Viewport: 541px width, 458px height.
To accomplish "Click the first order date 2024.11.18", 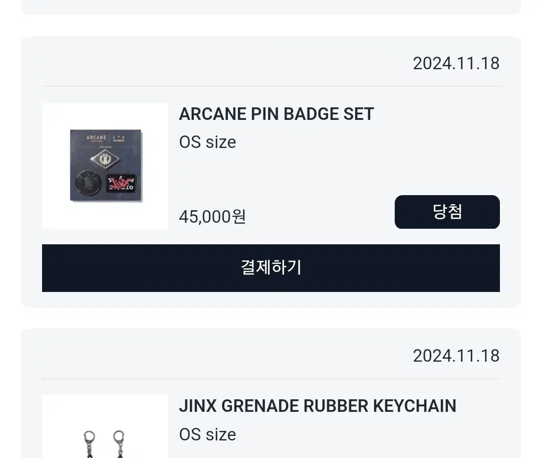I will point(456,64).
